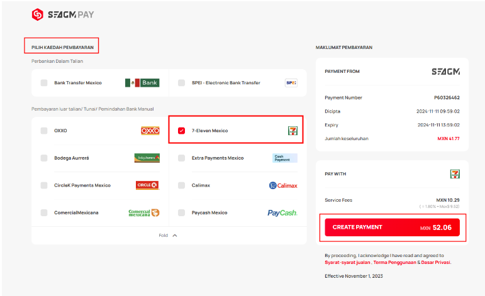
Task: Click the Bank Transfer Mexico label
Action: pyautogui.click(x=78, y=83)
